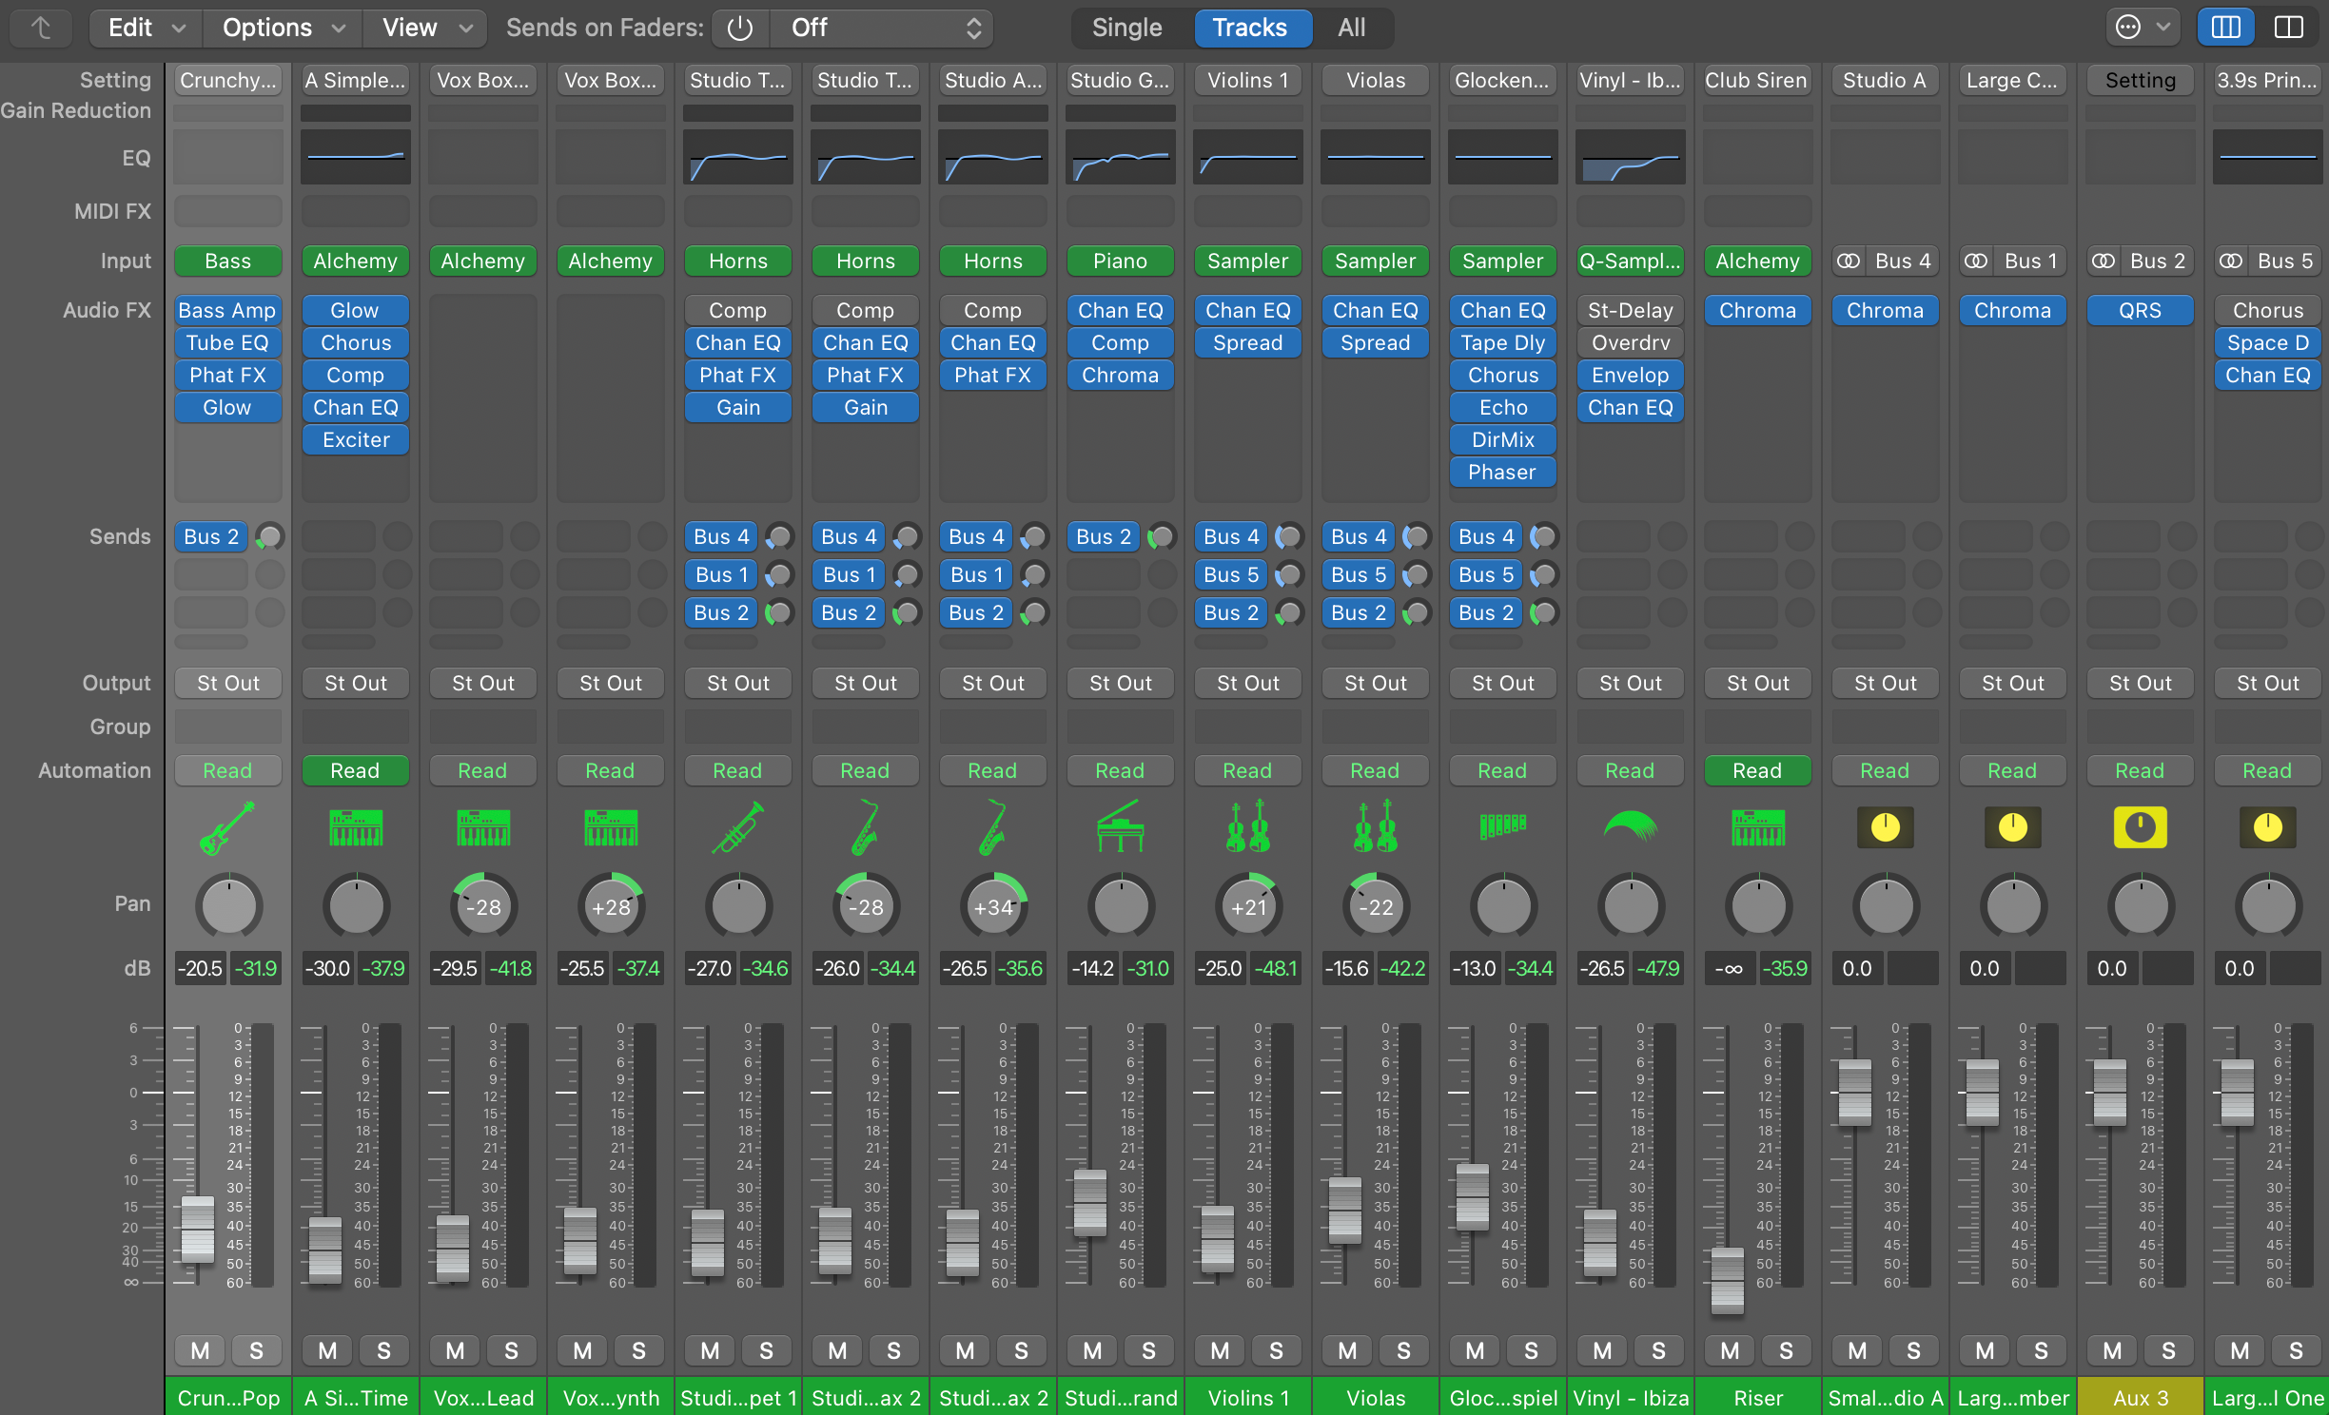Switch mixer to Single view

tap(1126, 28)
